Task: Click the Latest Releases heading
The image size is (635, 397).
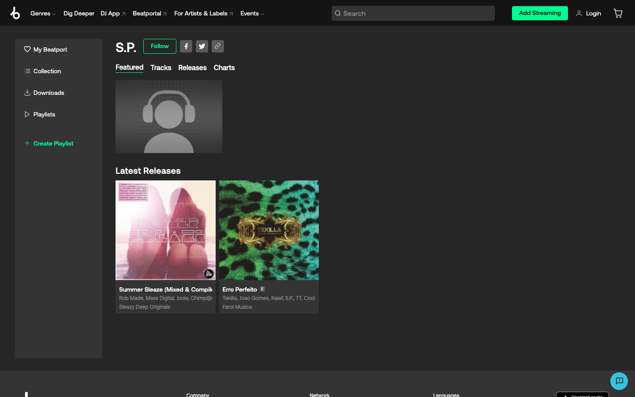Action: pos(148,171)
